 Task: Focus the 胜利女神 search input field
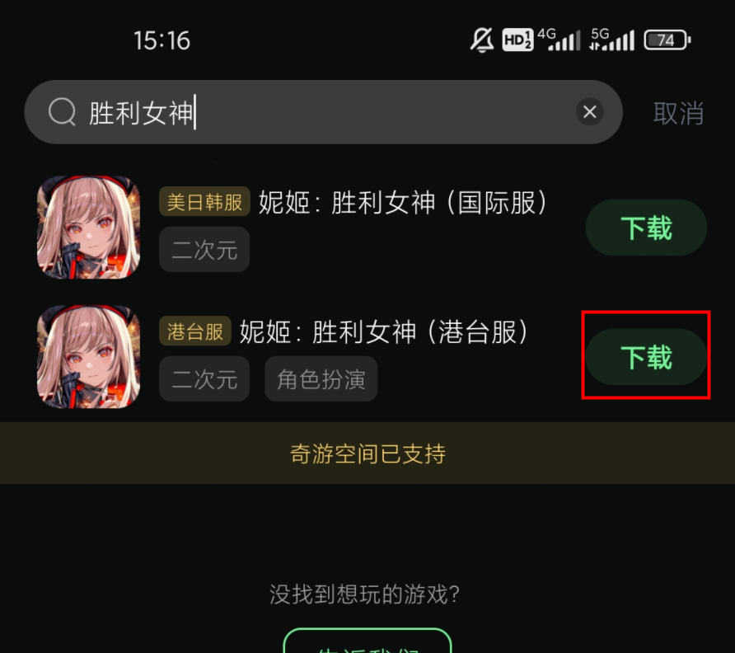tap(324, 112)
